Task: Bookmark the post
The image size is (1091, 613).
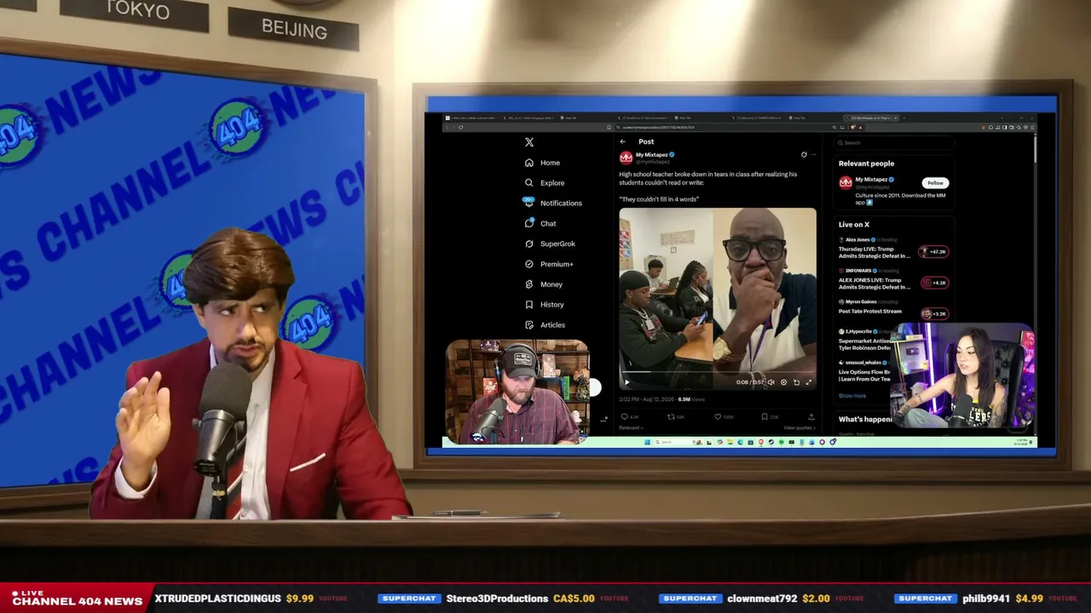Action: click(x=765, y=416)
